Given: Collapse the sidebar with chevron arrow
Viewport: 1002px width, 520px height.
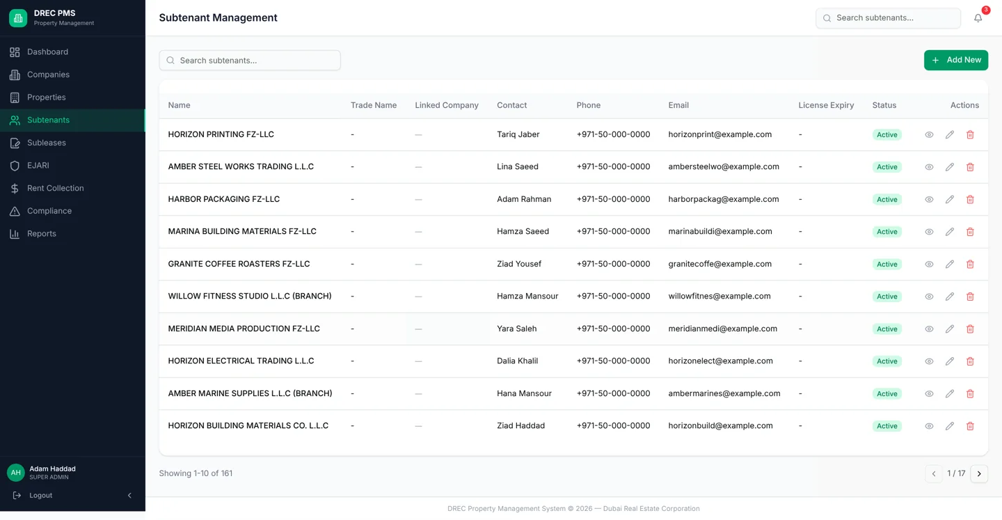Looking at the screenshot, I should tap(129, 496).
